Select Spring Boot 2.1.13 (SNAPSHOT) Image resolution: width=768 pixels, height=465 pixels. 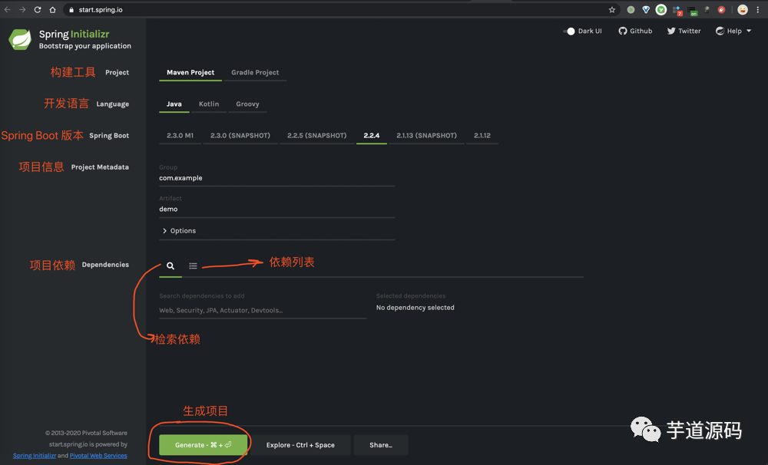(426, 136)
